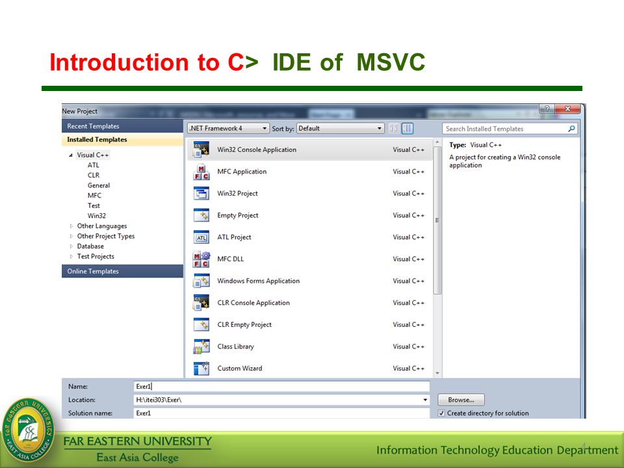This screenshot has height=468, width=624.
Task: Select the Windows Forms Application label
Action: pos(258,281)
